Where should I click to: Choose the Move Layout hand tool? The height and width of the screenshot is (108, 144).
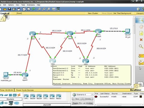(141, 27)
